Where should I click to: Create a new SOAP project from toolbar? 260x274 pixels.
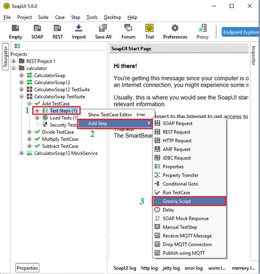[37, 32]
